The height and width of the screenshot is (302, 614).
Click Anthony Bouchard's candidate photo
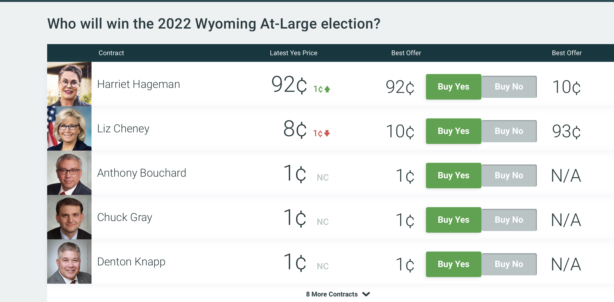pos(69,173)
